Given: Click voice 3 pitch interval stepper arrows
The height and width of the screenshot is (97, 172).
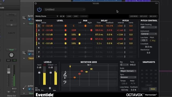Looking at the screenshot, I should pyautogui.click(x=125, y=35).
